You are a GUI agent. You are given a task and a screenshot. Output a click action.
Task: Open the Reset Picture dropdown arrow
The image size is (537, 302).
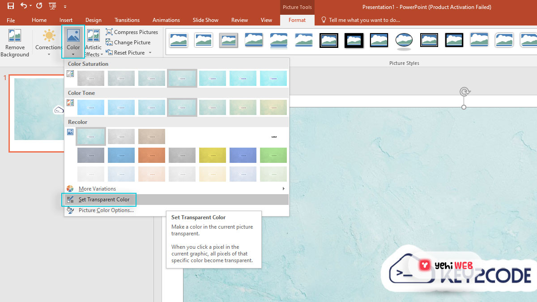coord(151,53)
